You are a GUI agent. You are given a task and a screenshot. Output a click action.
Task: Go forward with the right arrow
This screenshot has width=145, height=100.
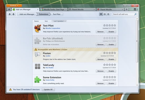pyautogui.click(x=13, y=14)
